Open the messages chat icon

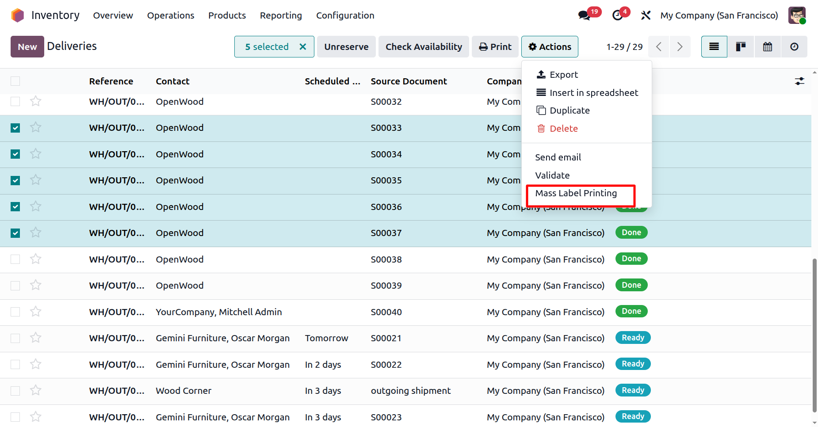pos(585,15)
